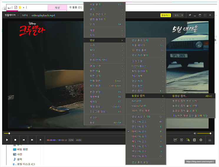The height and width of the screenshot is (167, 219).
Task: Toggle the checked 대비 1% 감소 item
Action: [x=146, y=131]
